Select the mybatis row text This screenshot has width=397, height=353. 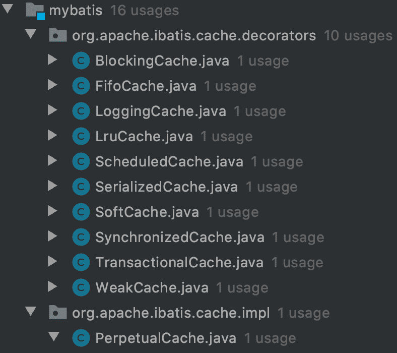pyautogui.click(x=76, y=11)
